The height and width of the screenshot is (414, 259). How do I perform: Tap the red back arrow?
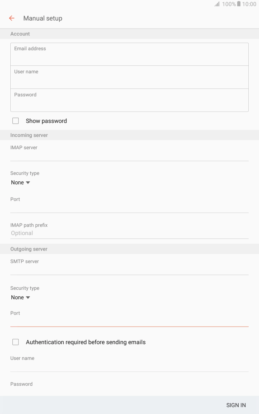(x=12, y=18)
